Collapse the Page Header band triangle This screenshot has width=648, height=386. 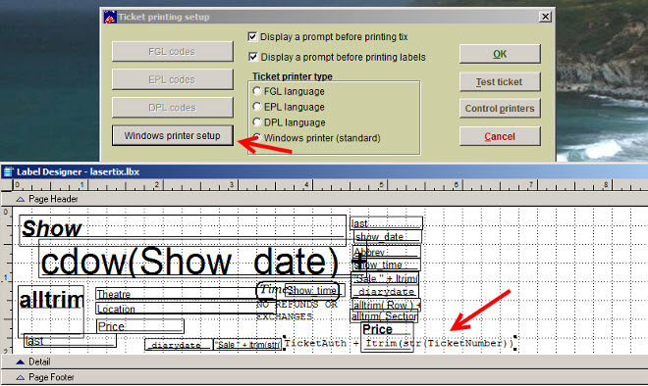[x=20, y=199]
